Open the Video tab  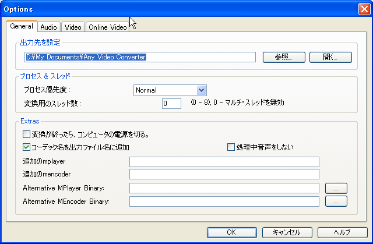73,27
